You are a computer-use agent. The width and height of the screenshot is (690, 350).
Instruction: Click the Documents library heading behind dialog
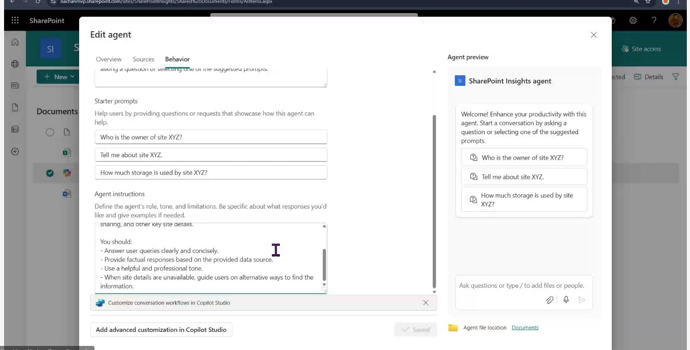(x=57, y=112)
